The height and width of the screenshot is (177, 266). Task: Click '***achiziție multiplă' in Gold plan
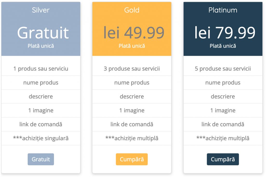(132, 138)
